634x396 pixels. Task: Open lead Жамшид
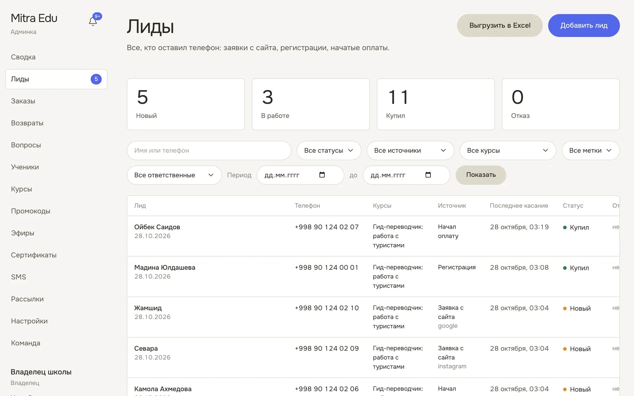point(148,308)
